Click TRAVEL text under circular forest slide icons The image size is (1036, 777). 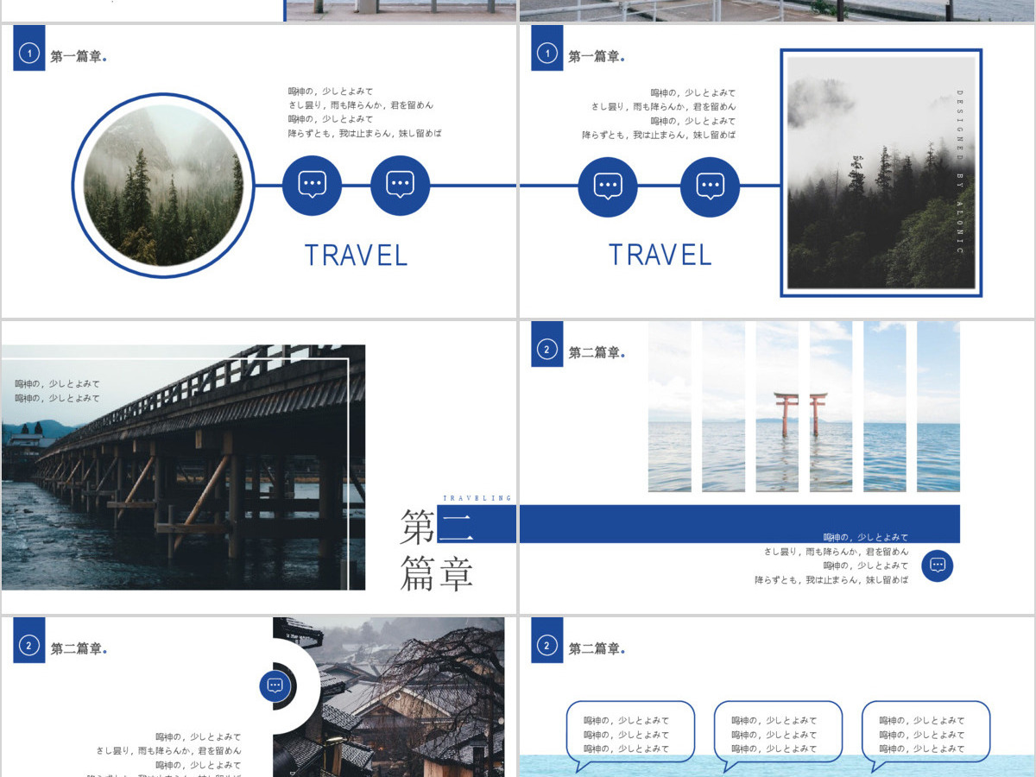point(356,256)
